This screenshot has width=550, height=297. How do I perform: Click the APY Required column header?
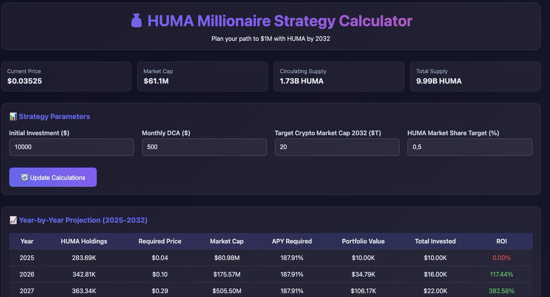pos(292,241)
